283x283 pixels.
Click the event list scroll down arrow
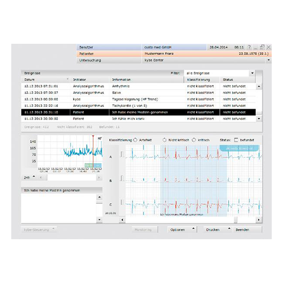click(x=259, y=118)
